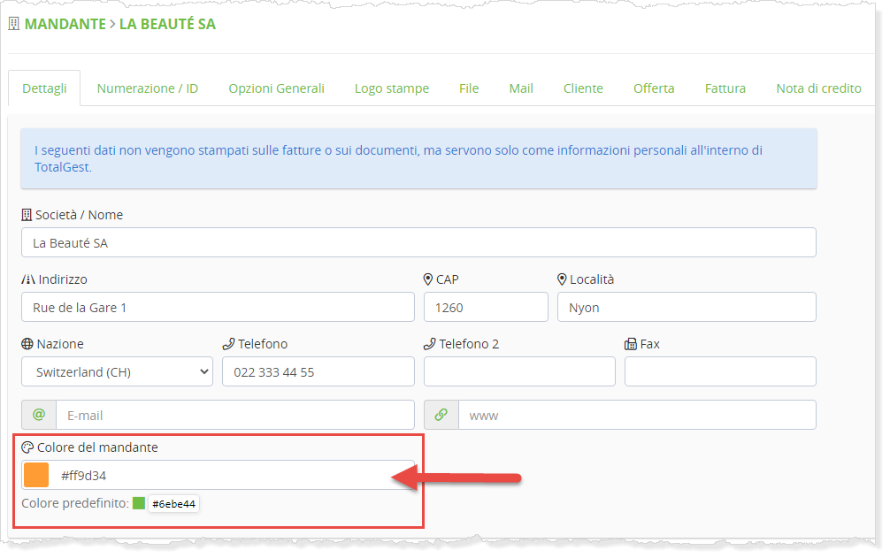Click the green default color square
890x558 pixels.
coord(138,503)
